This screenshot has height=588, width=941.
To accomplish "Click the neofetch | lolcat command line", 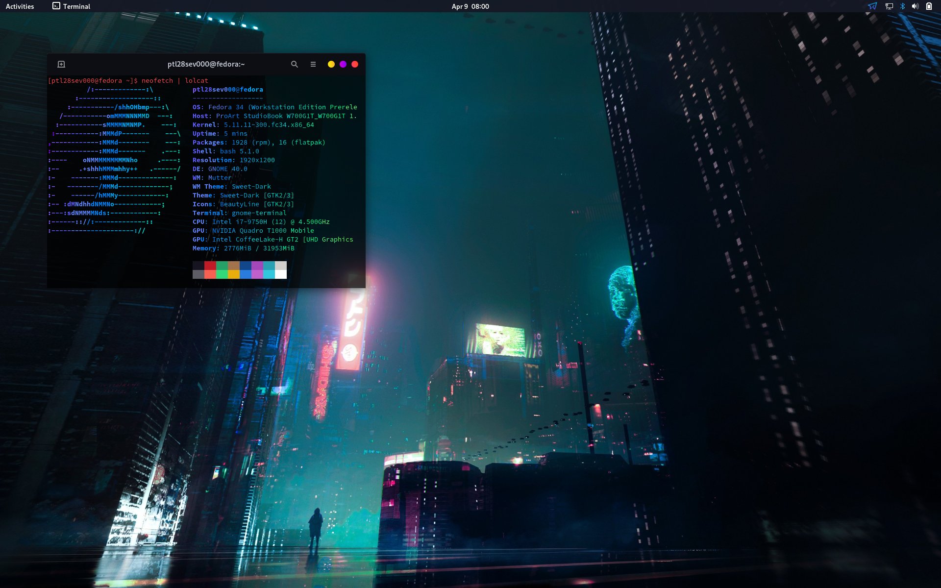I will tap(174, 81).
